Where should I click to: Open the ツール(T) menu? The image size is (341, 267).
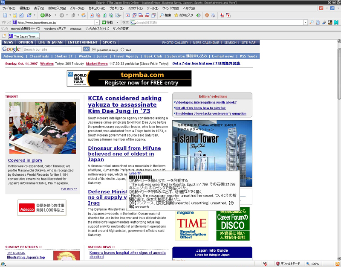[153, 8]
